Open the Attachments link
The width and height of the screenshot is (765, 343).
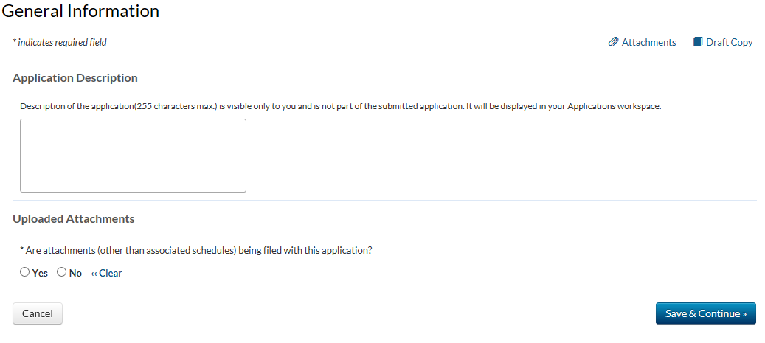coord(648,42)
